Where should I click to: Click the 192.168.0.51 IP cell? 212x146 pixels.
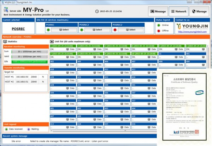pyautogui.click(x=22, y=82)
